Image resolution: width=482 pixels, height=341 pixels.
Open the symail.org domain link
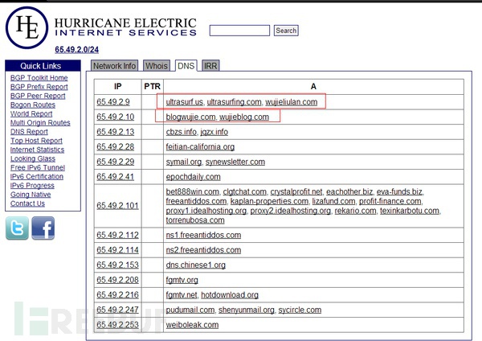pos(184,162)
